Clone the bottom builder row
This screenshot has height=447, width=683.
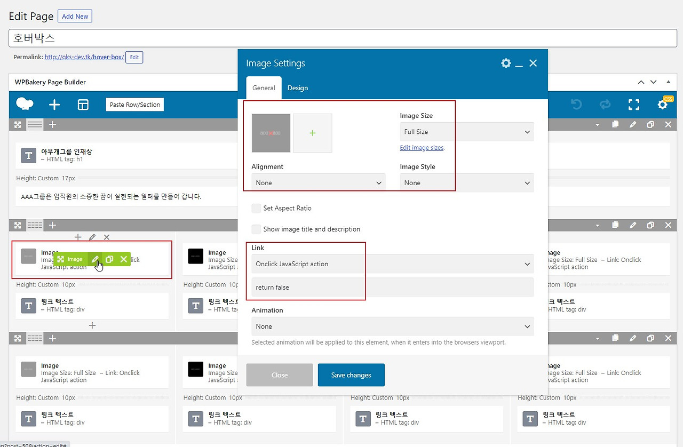click(x=650, y=338)
